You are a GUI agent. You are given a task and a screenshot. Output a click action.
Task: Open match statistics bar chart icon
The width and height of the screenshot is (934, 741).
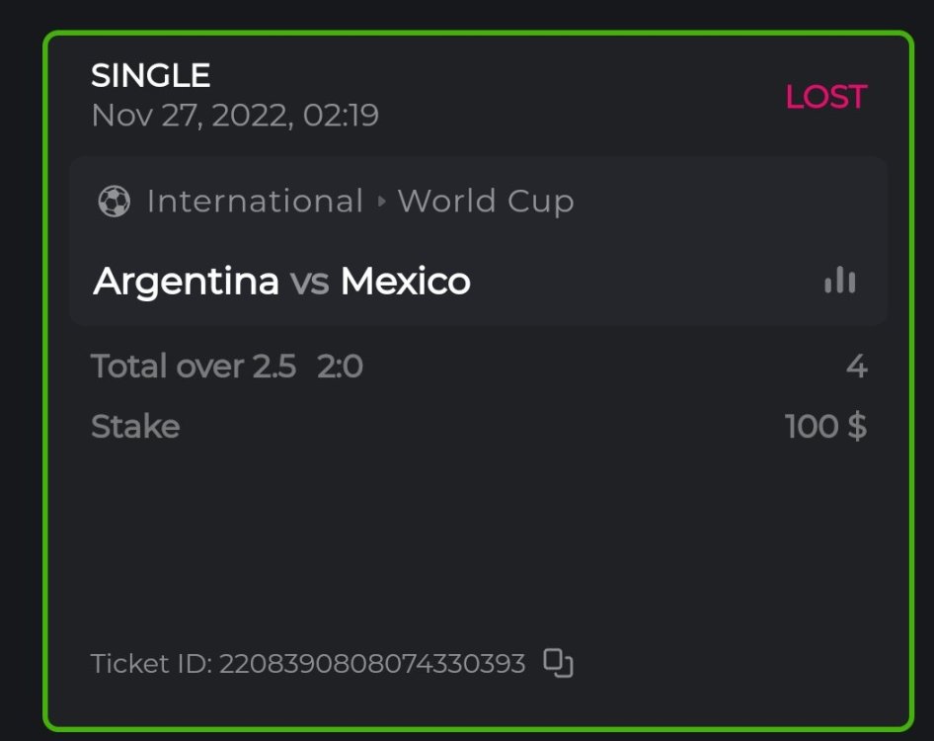839,282
